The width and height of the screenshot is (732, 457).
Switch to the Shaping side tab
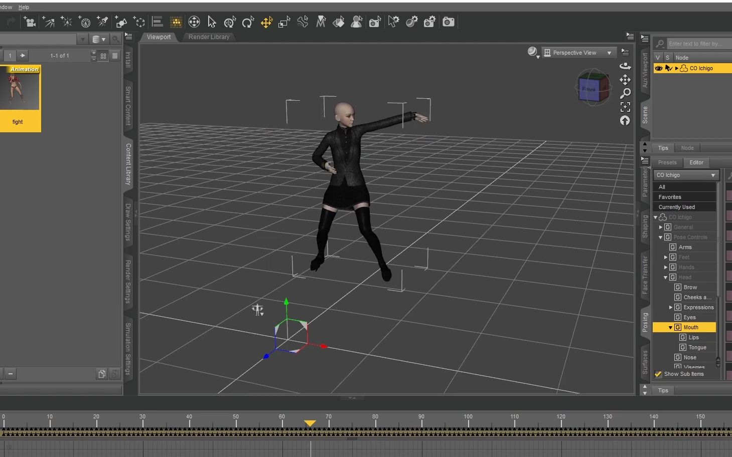click(x=645, y=226)
